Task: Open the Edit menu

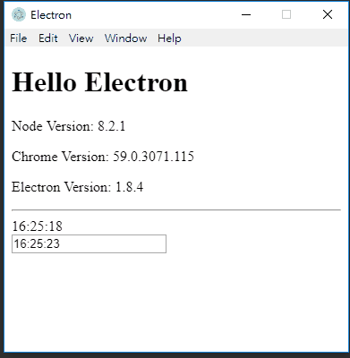Action: (47, 38)
